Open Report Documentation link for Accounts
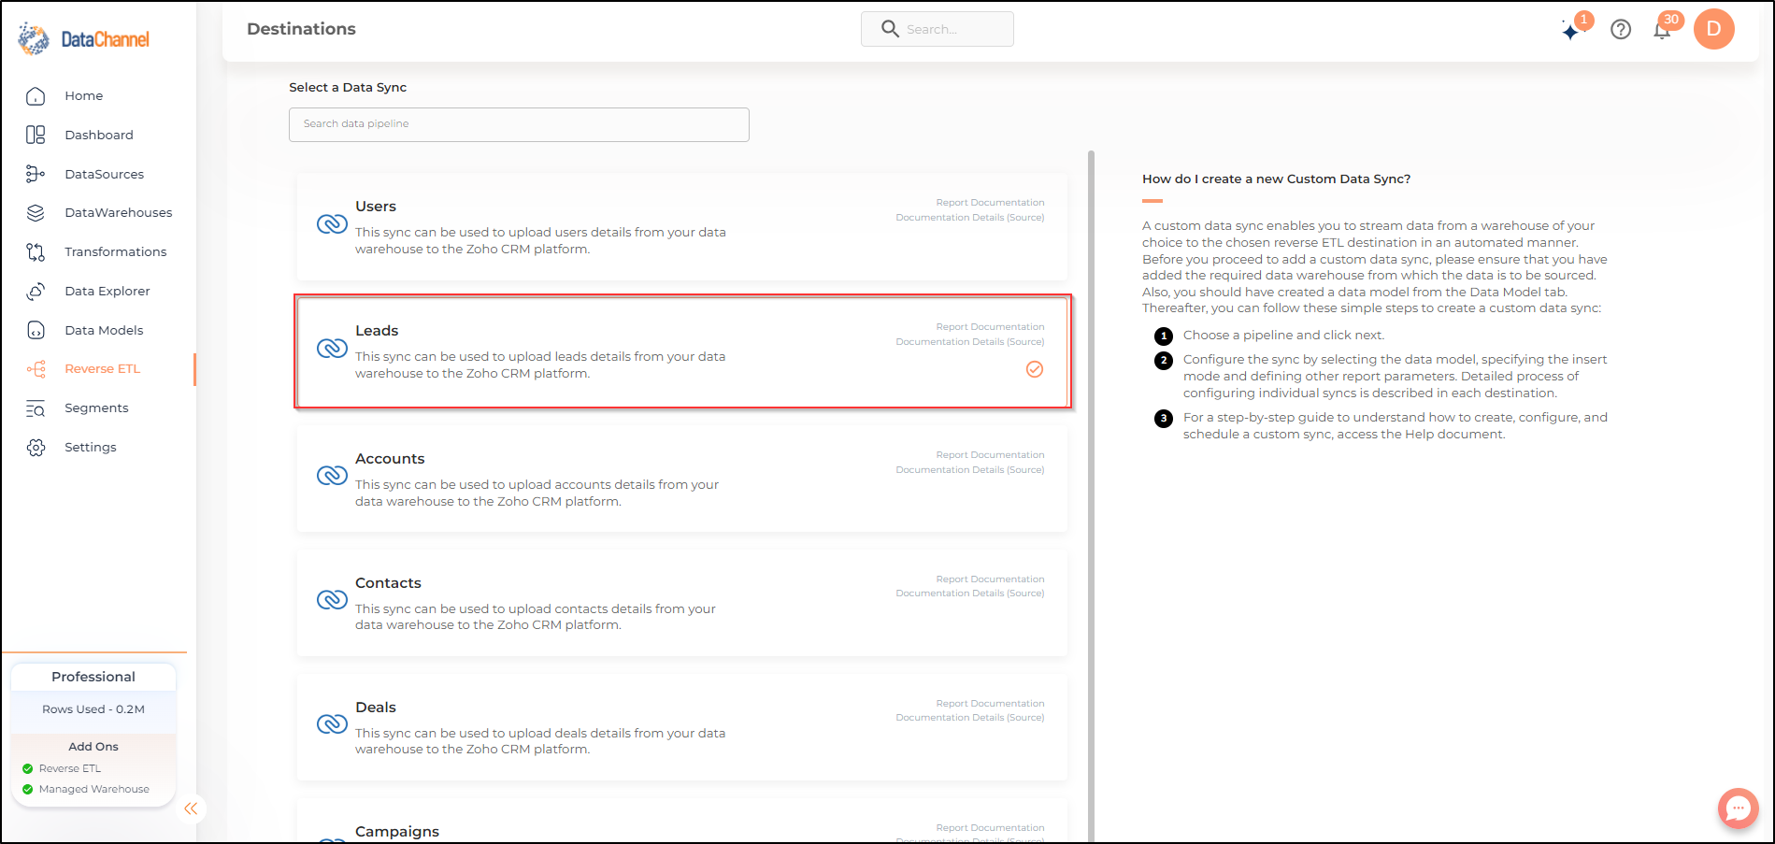The height and width of the screenshot is (844, 1775). 990,455
